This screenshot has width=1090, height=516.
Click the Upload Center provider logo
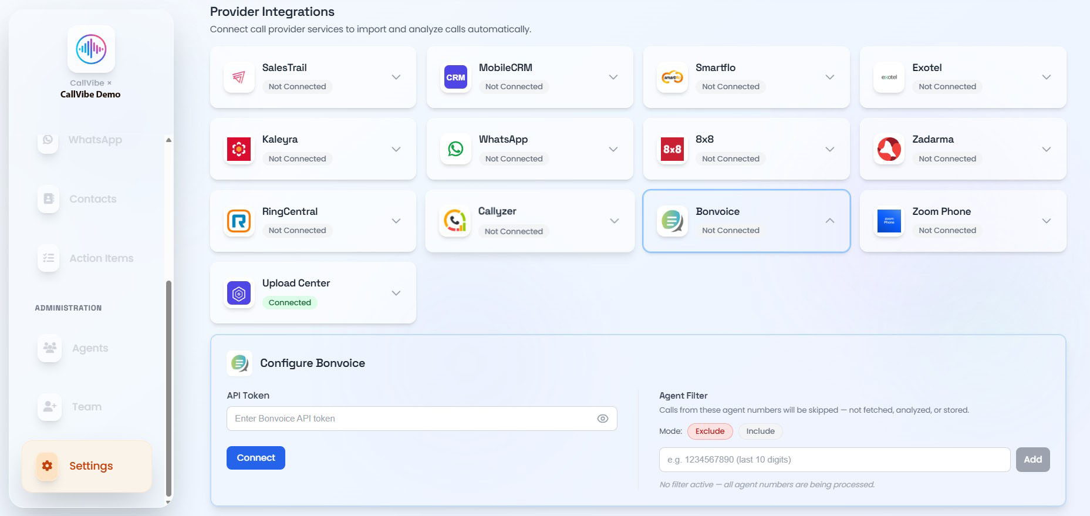click(x=239, y=293)
